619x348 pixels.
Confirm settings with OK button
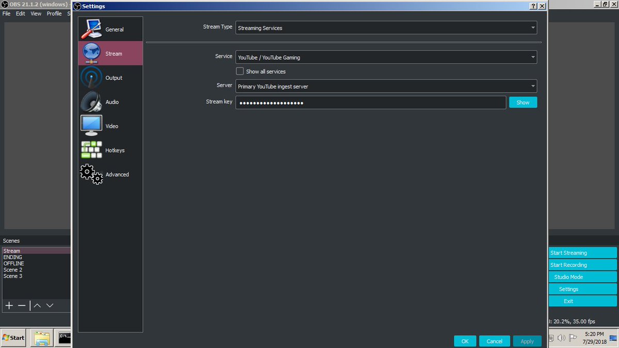[x=465, y=341]
